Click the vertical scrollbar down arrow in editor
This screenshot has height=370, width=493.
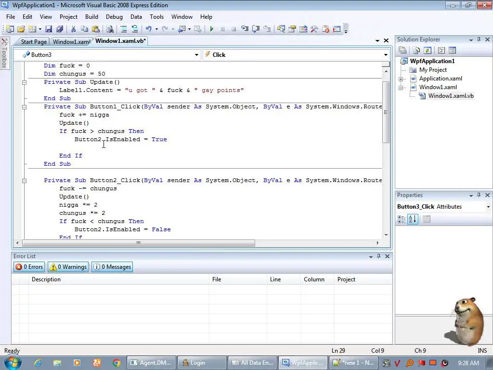(x=386, y=235)
